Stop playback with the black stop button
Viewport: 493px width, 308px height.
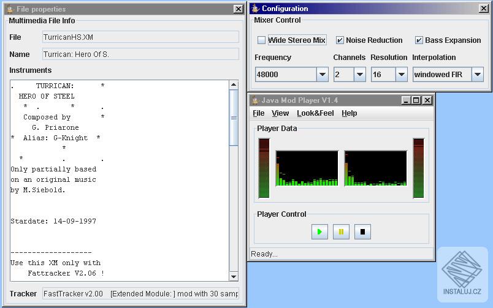[362, 231]
